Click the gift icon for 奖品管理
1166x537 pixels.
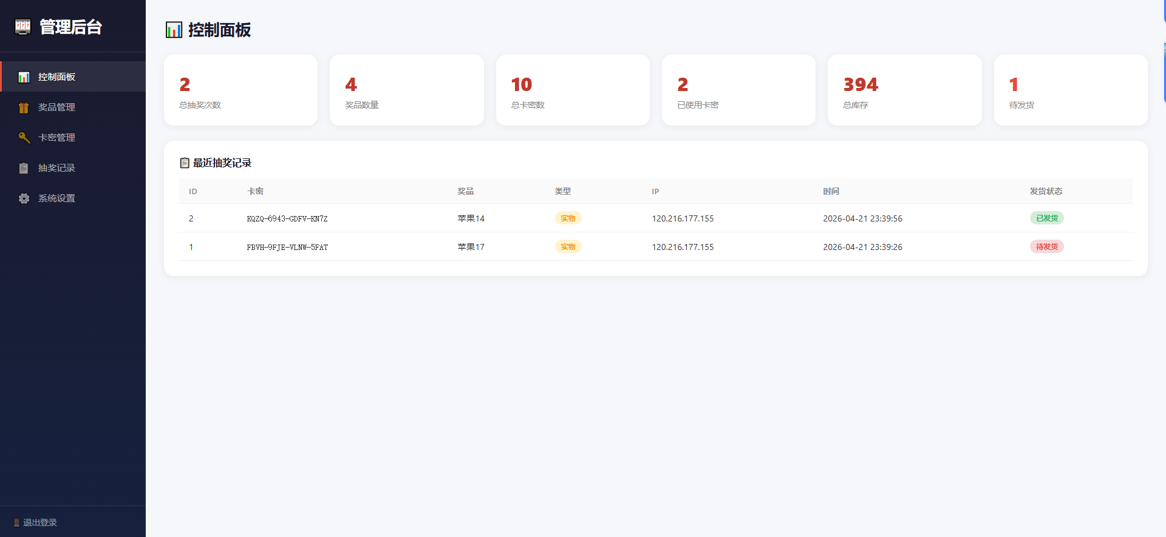pos(24,107)
